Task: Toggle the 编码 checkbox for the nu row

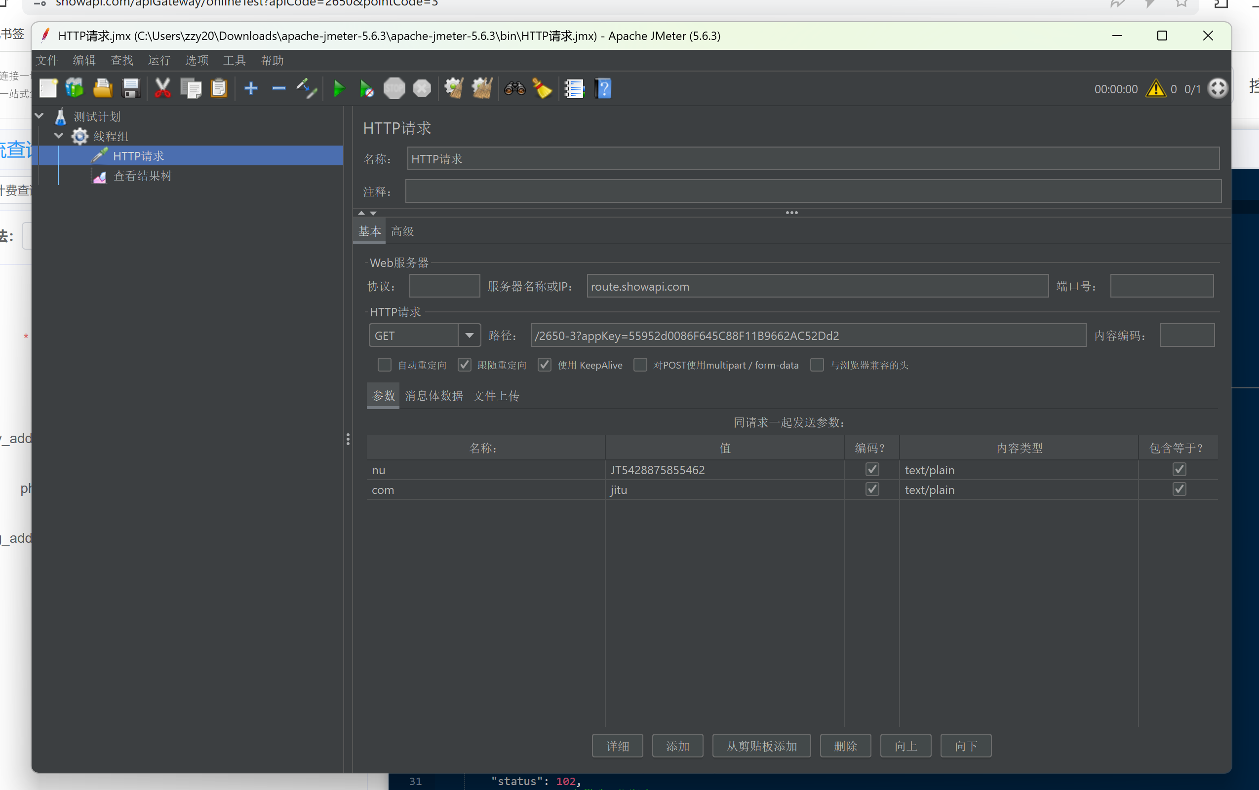Action: 872,469
